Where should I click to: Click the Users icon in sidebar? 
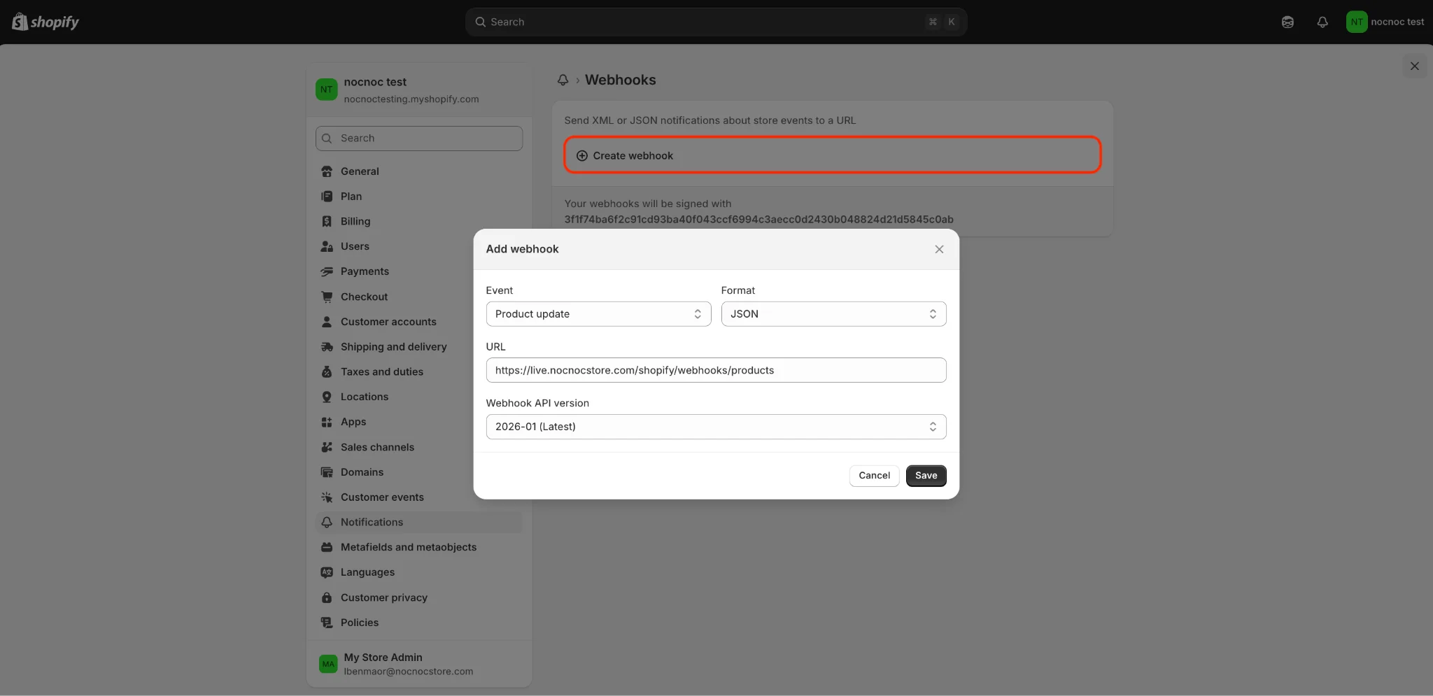point(327,246)
